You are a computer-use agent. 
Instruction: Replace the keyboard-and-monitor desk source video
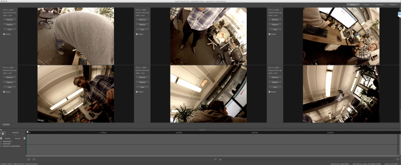click(275, 25)
